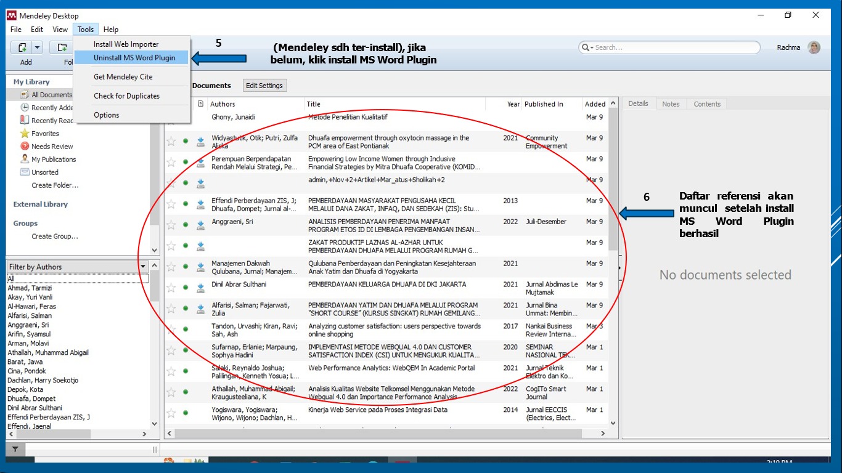Switch to the Notes tab
Viewport: 842px width, 473px height.
(671, 103)
